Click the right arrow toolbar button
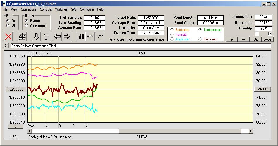 (x=66, y=37)
